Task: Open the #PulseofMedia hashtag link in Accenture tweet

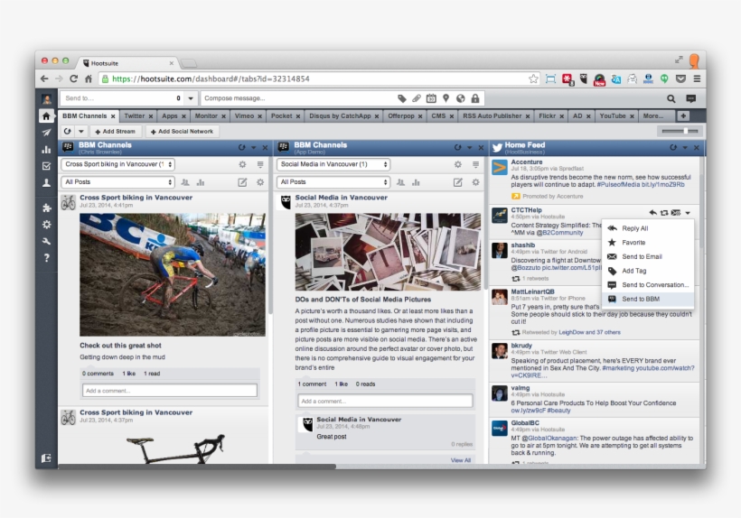Action: (x=618, y=184)
